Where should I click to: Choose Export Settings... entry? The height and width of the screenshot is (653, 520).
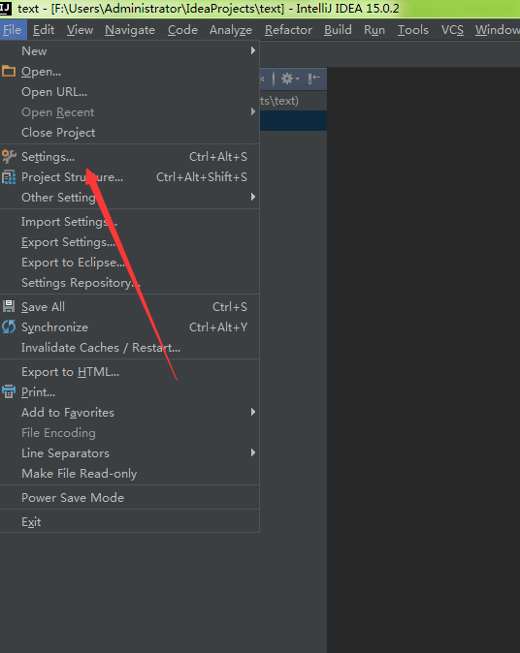[x=129, y=242]
